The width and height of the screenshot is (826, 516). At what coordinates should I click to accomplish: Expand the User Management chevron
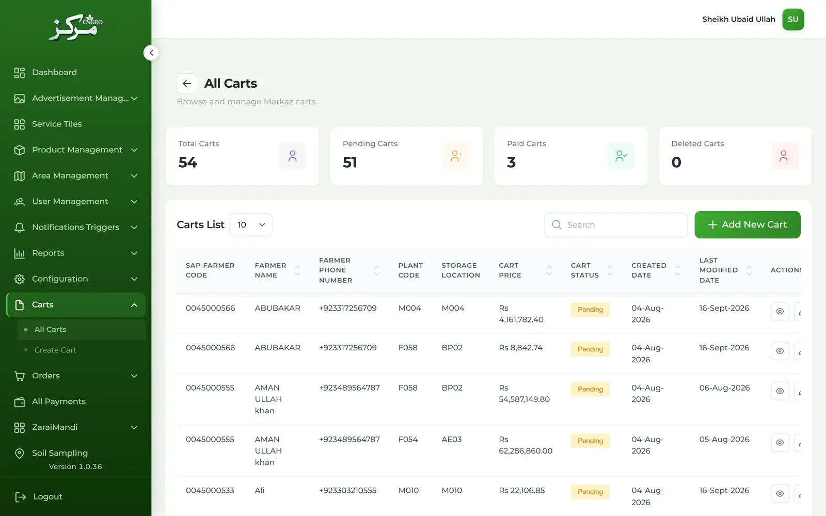[134, 202]
